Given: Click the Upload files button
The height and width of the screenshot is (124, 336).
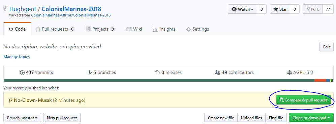Looking at the screenshot, I should [251, 118].
